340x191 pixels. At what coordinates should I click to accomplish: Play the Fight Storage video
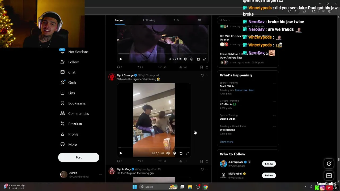121,153
